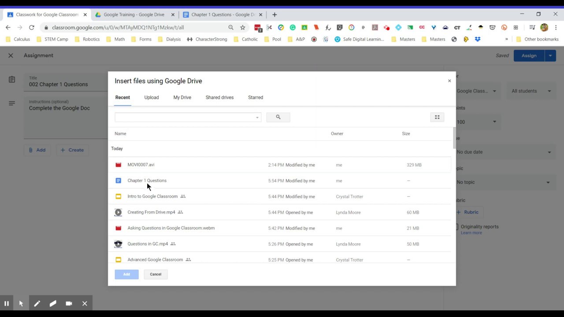Select the pen annotation tool

pos(37,303)
